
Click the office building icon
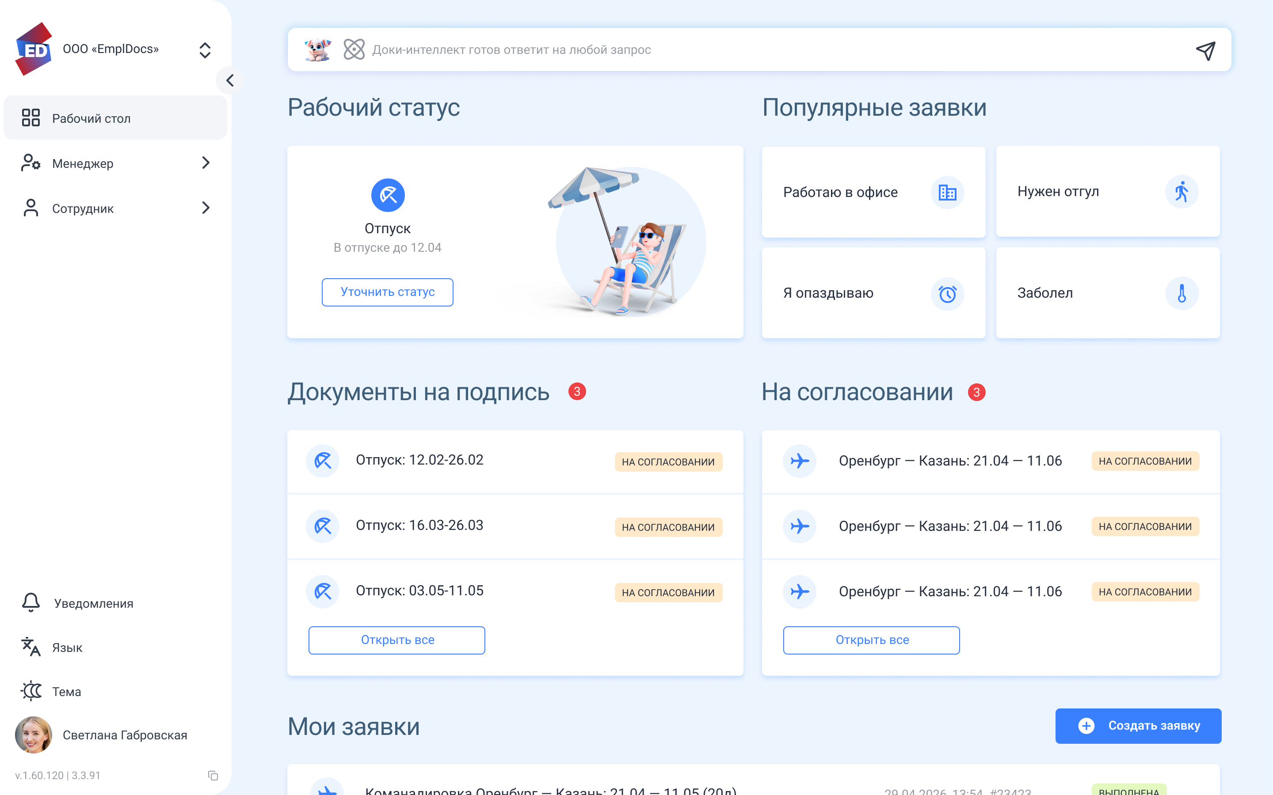point(947,193)
